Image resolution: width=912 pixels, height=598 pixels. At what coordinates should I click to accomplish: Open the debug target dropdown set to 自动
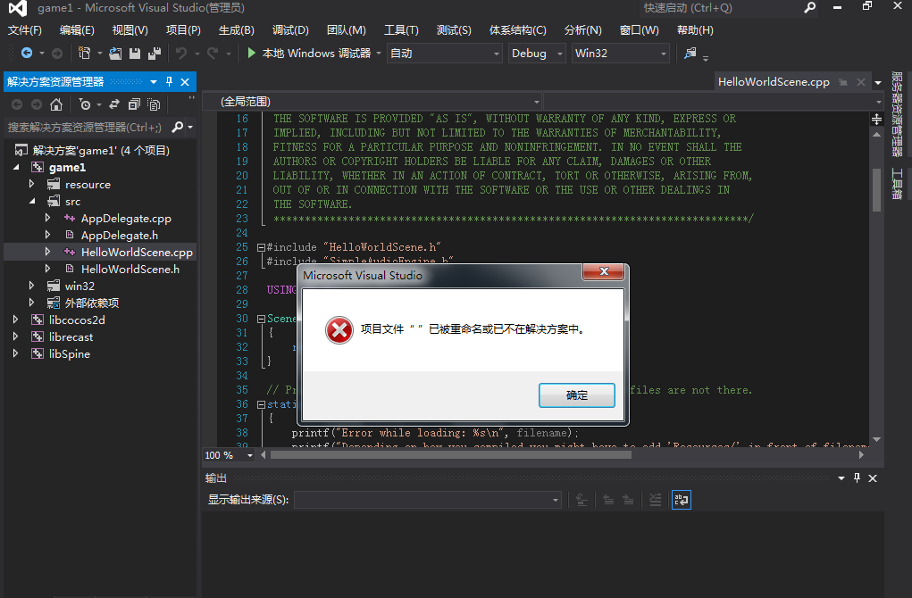point(444,54)
